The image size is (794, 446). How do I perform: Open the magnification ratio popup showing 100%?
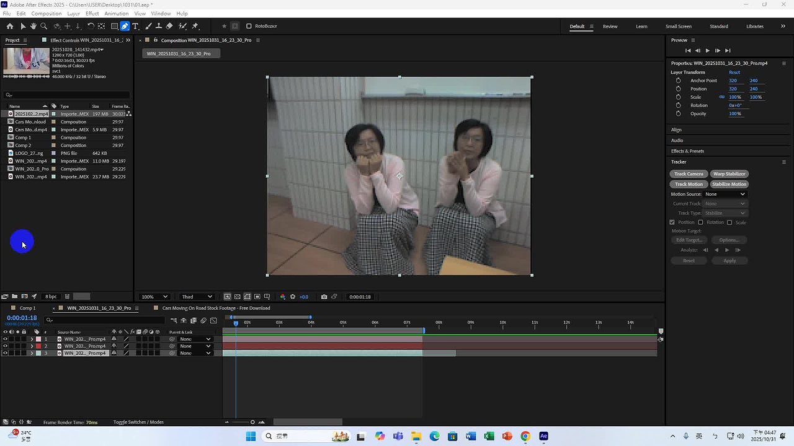[154, 297]
